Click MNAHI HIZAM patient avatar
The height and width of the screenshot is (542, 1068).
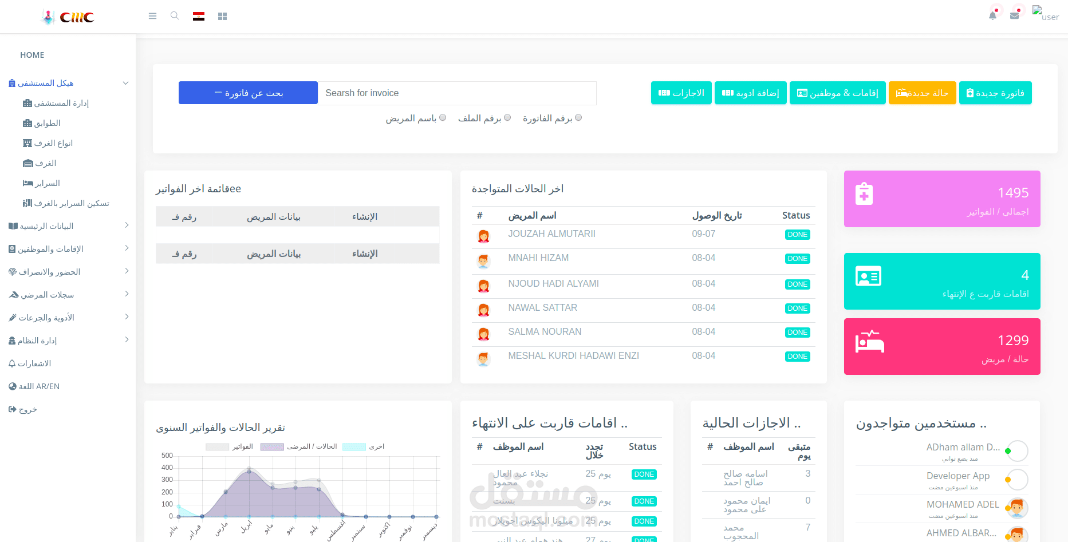(484, 261)
